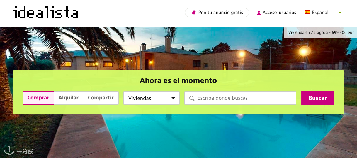This screenshot has width=357, height=158.
Task: Click the magnifying glass in search box
Action: (x=192, y=98)
